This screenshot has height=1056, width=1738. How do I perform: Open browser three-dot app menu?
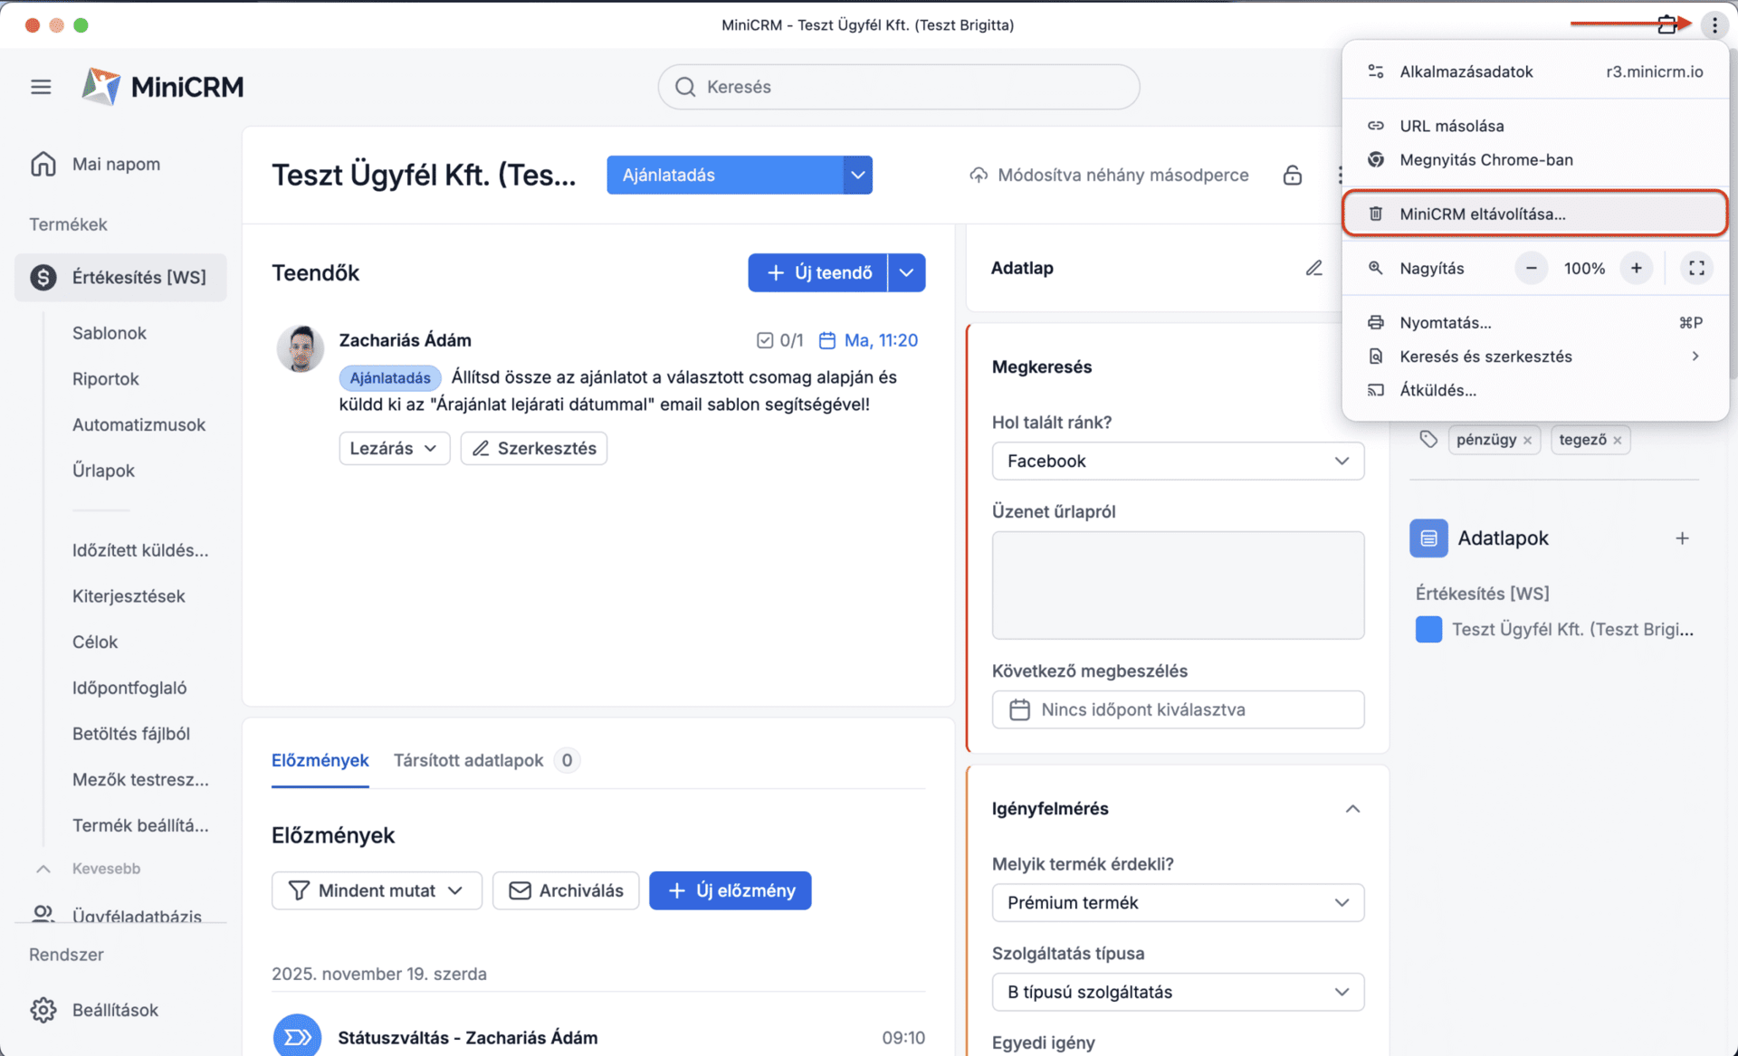1714,25
